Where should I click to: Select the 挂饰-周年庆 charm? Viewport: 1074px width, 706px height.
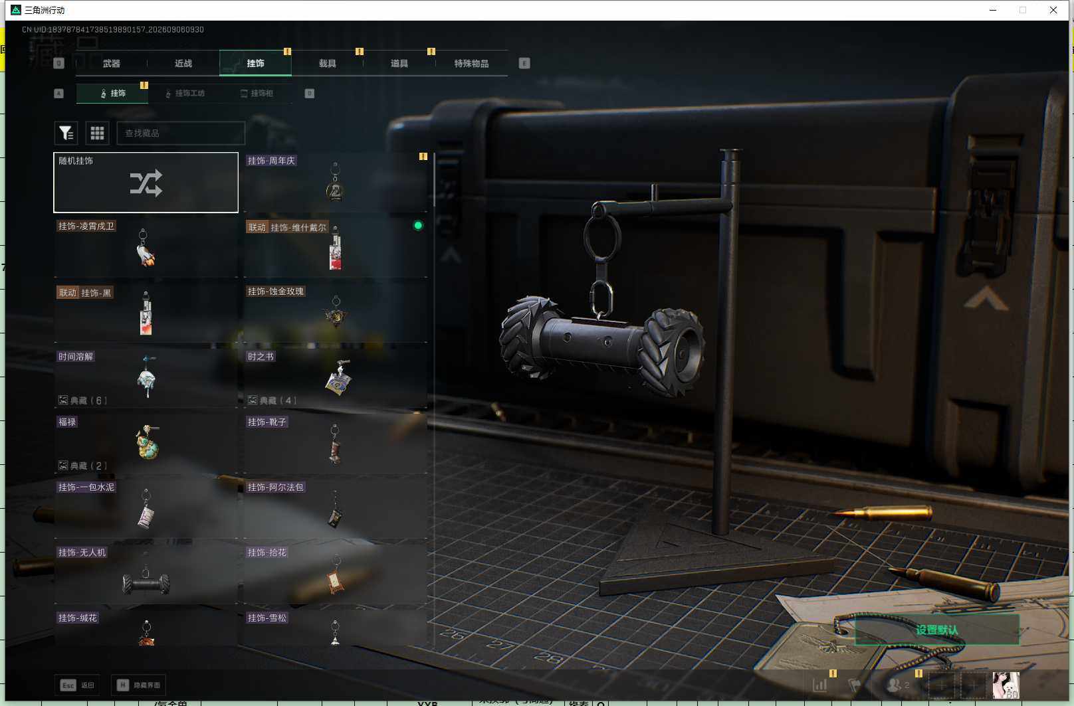[x=335, y=183]
